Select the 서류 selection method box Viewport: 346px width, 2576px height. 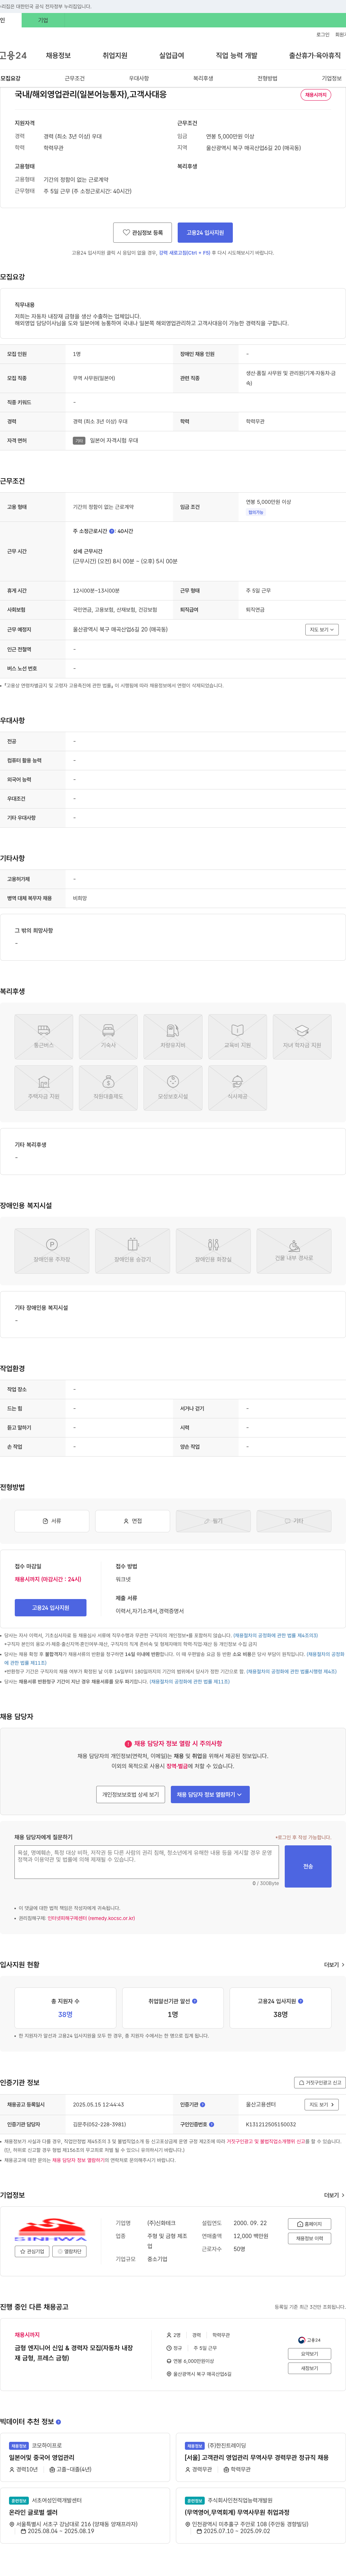52,1521
